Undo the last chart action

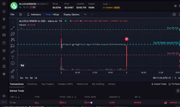pyautogui.click(x=85, y=15)
